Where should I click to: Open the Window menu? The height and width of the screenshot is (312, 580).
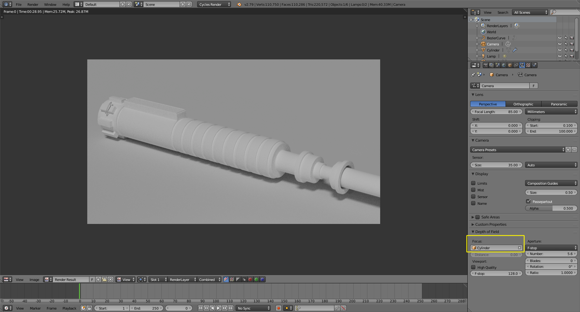[50, 4]
